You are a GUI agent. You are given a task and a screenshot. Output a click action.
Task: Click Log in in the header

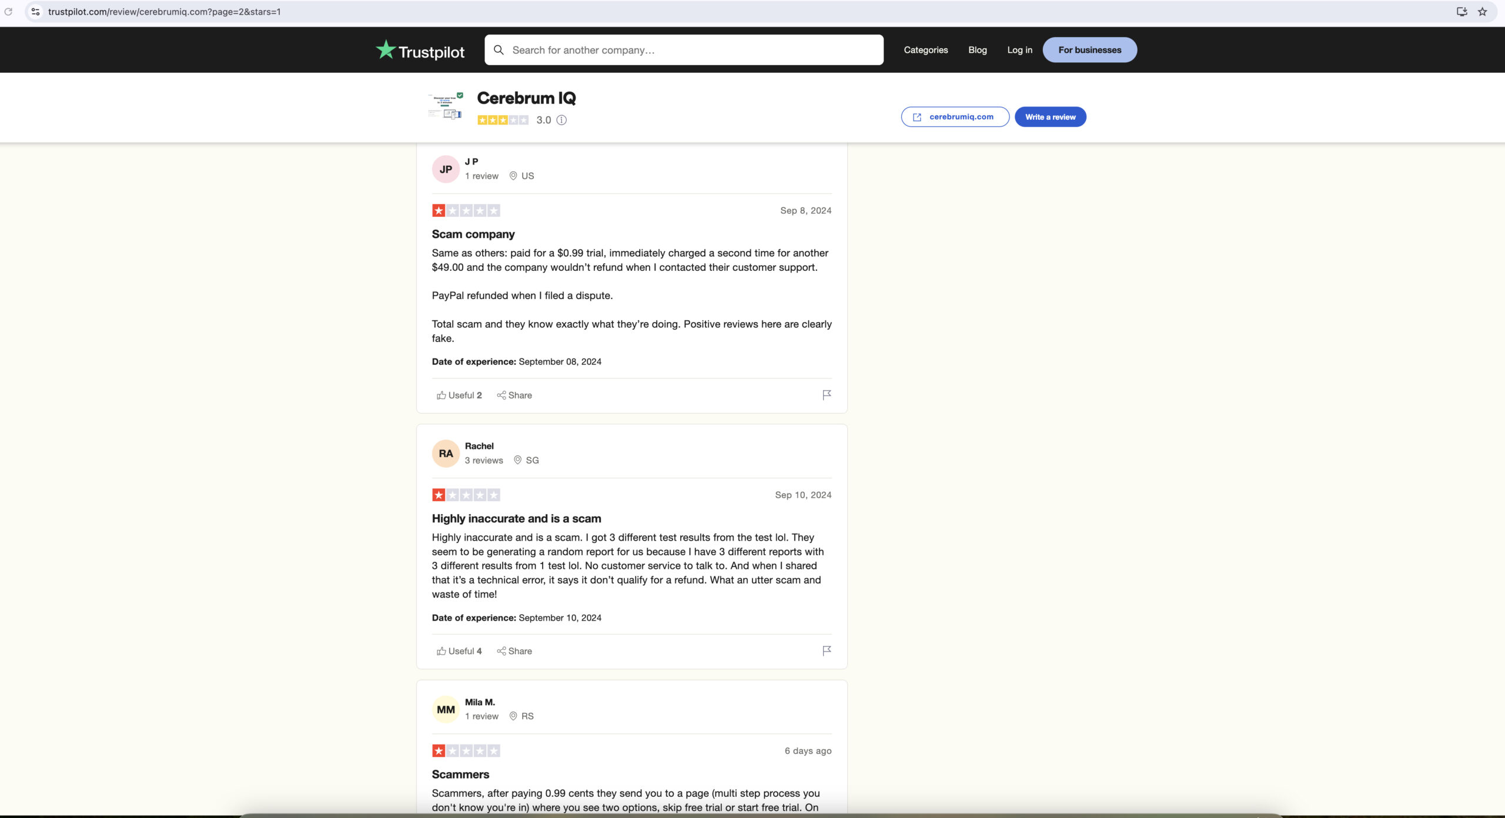point(1019,50)
